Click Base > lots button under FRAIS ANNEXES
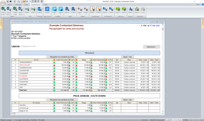Image resolution: width=204 pixels, height=121 pixels. point(127,100)
